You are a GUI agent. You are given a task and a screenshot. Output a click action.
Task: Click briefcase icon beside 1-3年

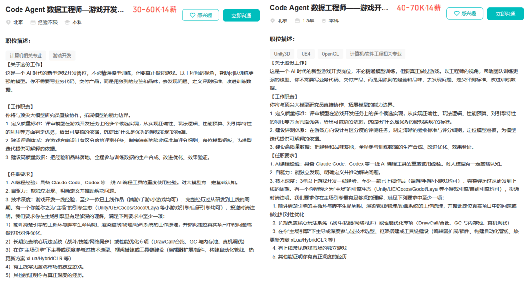[297, 21]
